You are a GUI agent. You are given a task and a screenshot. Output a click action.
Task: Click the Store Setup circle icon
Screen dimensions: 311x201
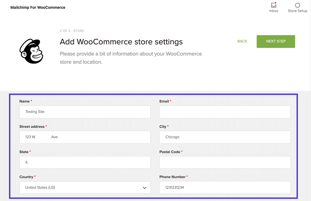pos(297,5)
